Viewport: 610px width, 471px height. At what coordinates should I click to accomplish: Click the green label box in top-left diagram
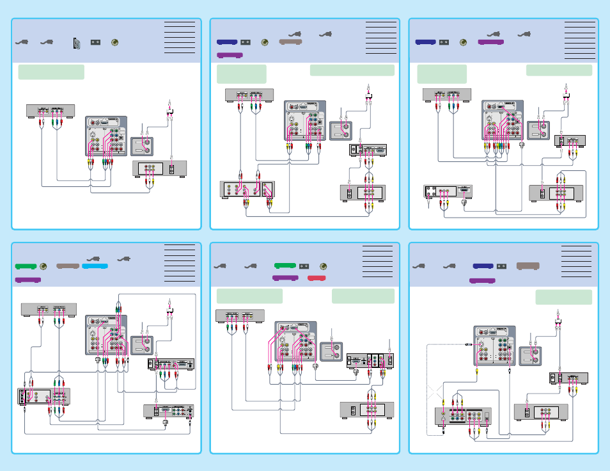pos(51,72)
